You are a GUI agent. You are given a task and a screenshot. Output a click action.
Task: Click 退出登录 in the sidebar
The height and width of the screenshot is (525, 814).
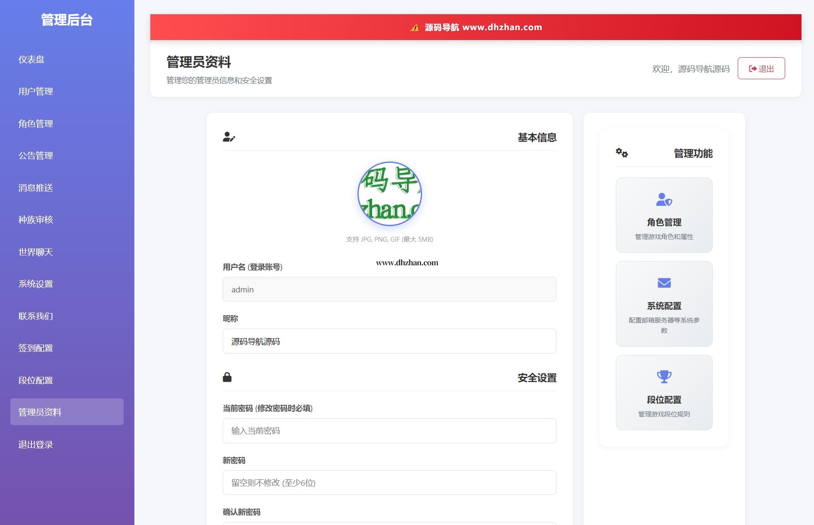pyautogui.click(x=36, y=444)
